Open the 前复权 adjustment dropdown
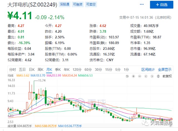This screenshot has height=131, width=178. pyautogui.click(x=167, y=76)
